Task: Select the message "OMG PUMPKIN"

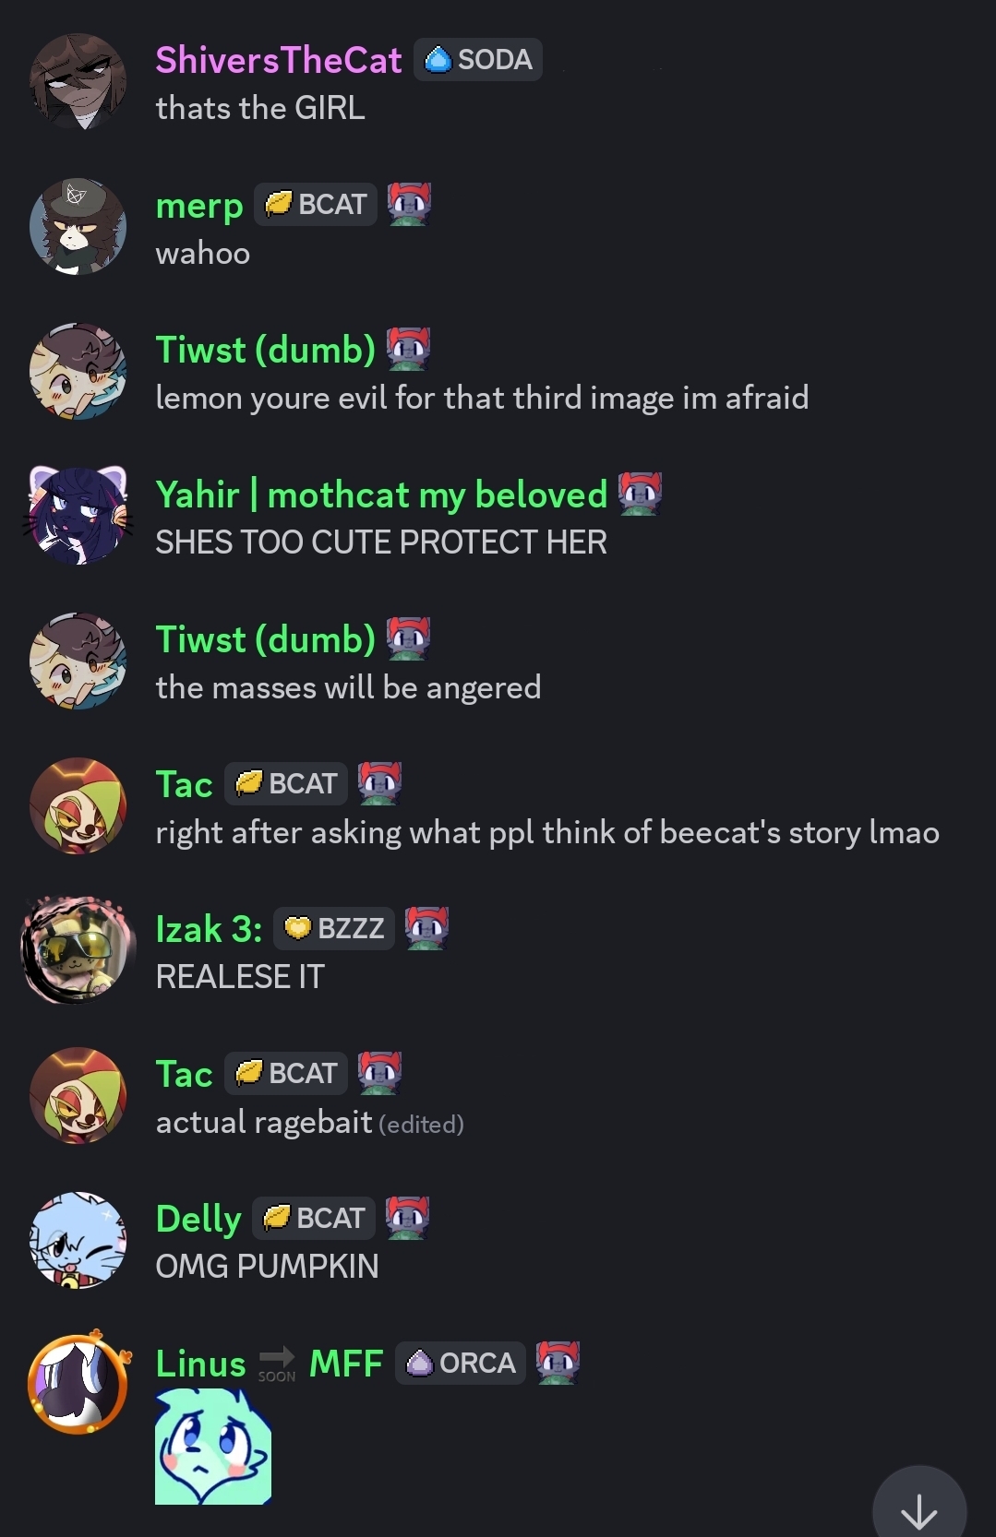Action: pyautogui.click(x=268, y=1267)
